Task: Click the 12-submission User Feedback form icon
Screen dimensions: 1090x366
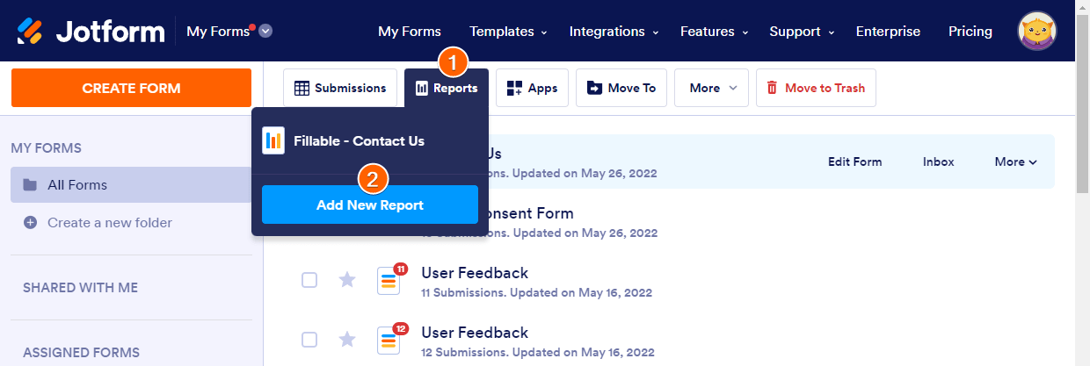Action: pyautogui.click(x=389, y=339)
